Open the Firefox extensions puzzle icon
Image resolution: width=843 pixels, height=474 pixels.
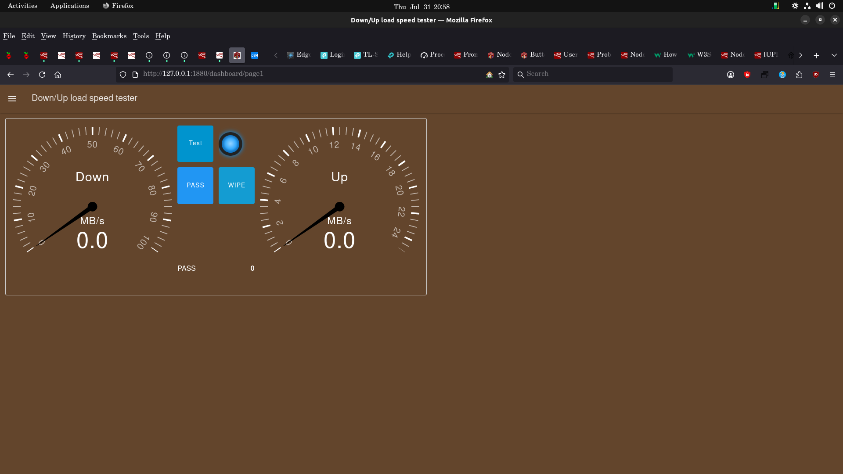799,75
